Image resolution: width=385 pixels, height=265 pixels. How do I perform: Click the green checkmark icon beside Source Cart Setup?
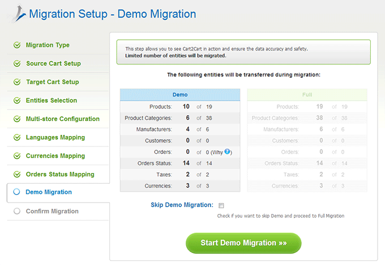coord(17,64)
